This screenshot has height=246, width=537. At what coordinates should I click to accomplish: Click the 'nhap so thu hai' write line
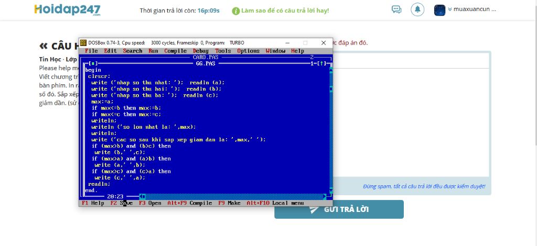pyautogui.click(x=156, y=89)
